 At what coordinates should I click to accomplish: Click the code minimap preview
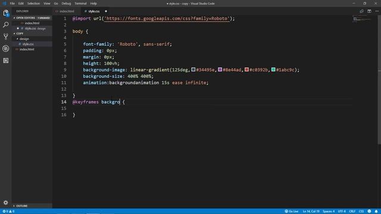pyautogui.click(x=362, y=19)
